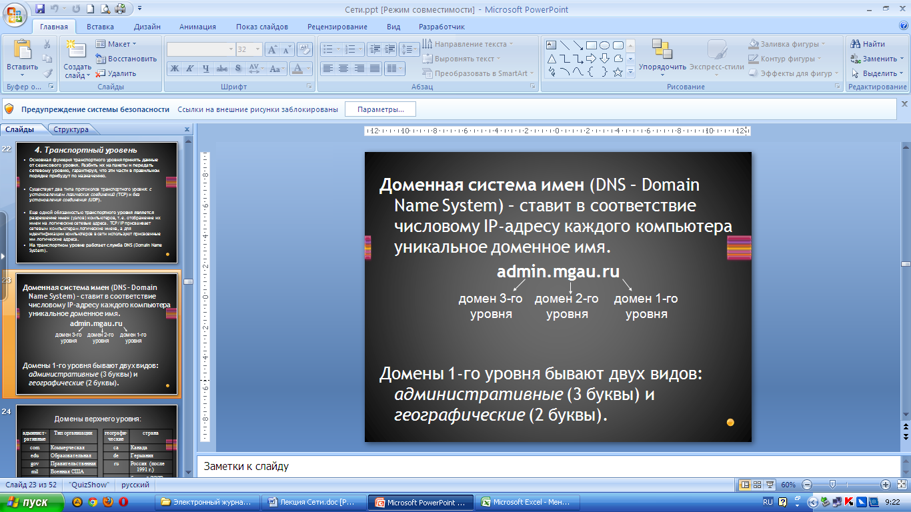This screenshot has height=512, width=911.
Task: Click the zoom slider handle in status bar
Action: pos(832,485)
